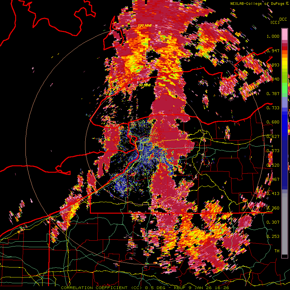The image size is (290, 290).
Task: Select the 0.947 scale value
Action: coord(273,51)
